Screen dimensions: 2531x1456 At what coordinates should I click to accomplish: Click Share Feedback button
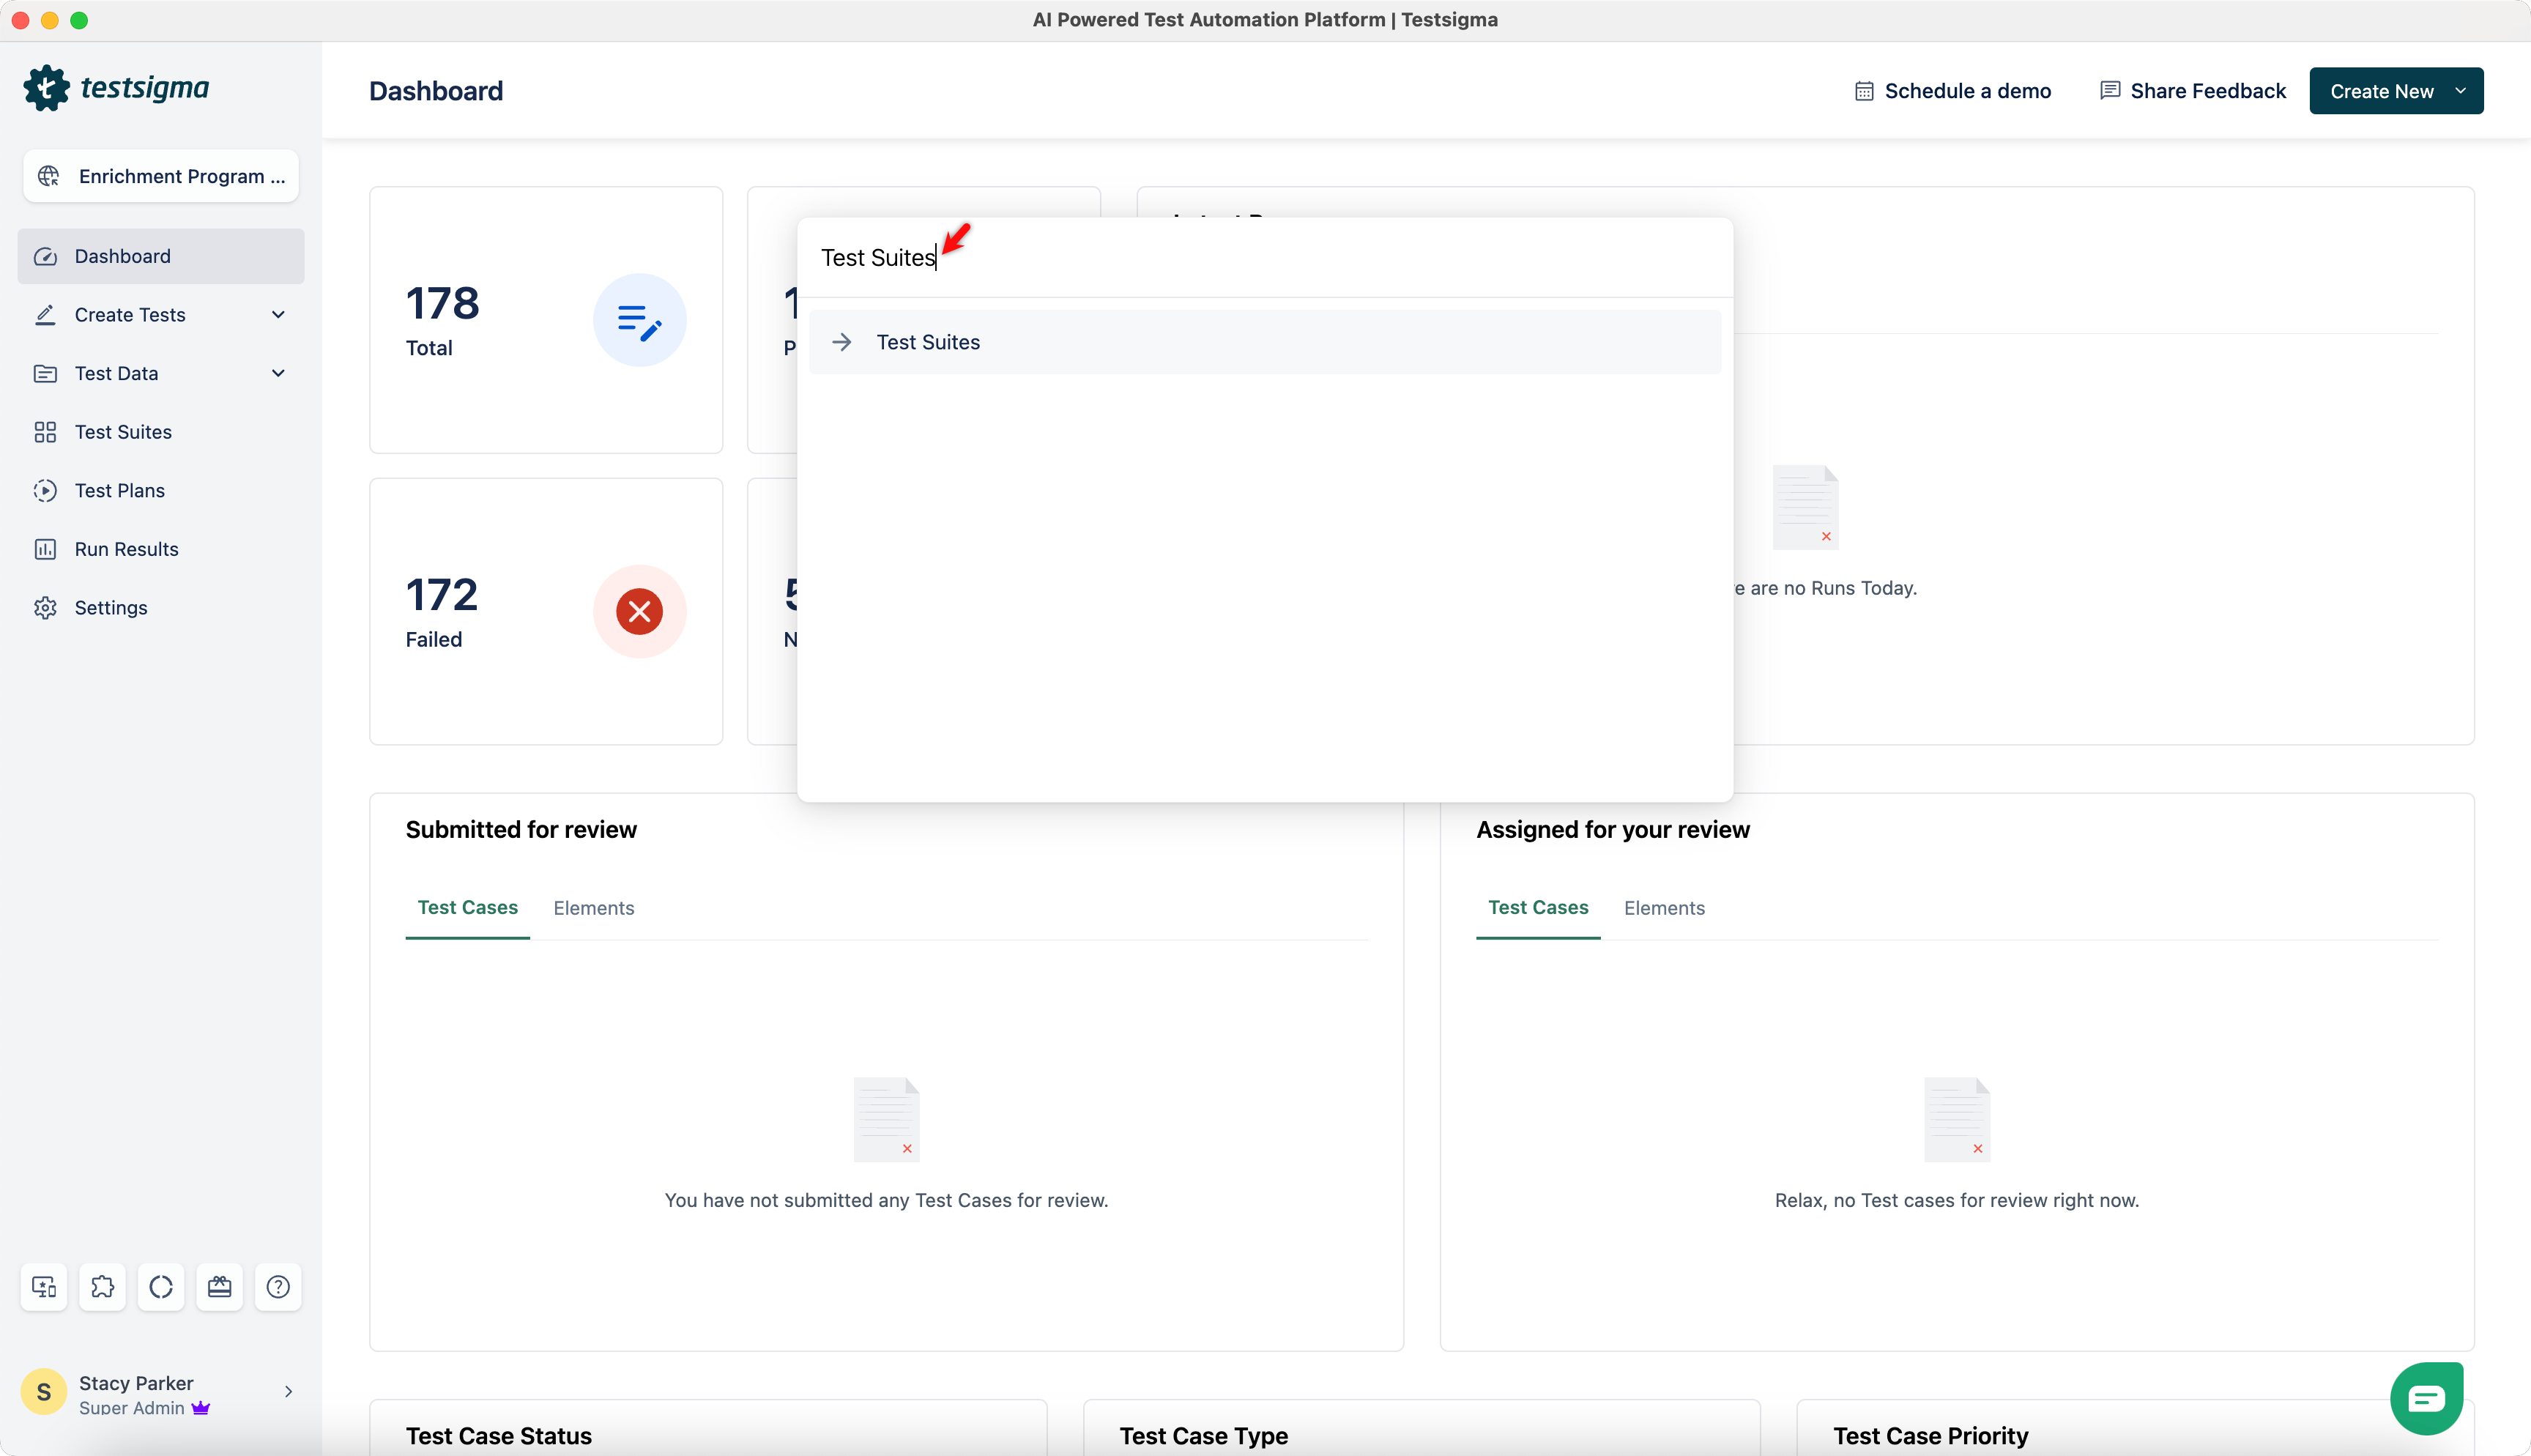[x=2193, y=91]
